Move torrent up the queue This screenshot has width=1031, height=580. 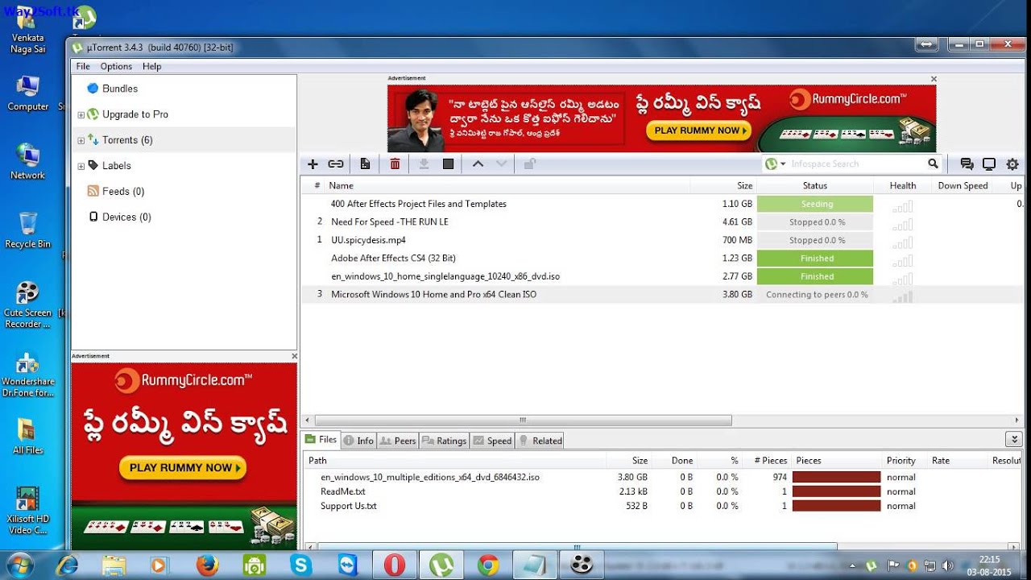pos(478,164)
